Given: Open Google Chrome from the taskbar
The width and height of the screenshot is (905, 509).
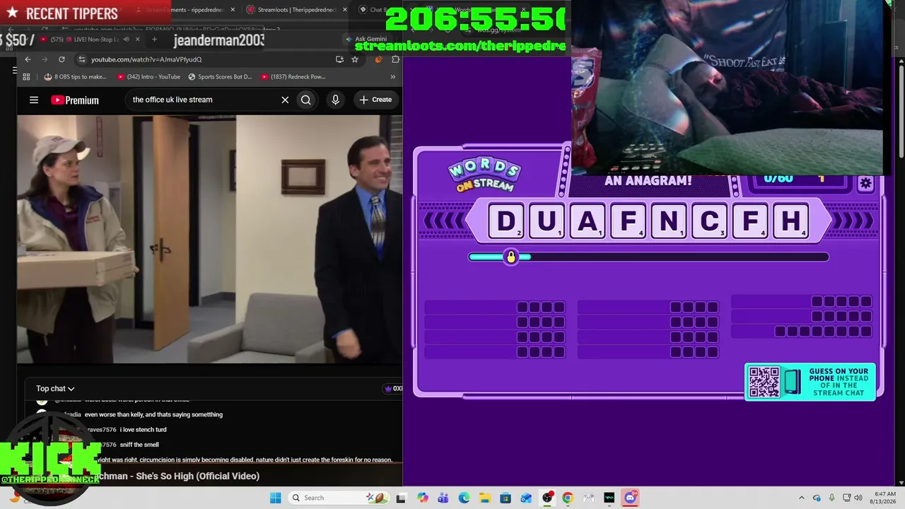Looking at the screenshot, I should coord(568,498).
